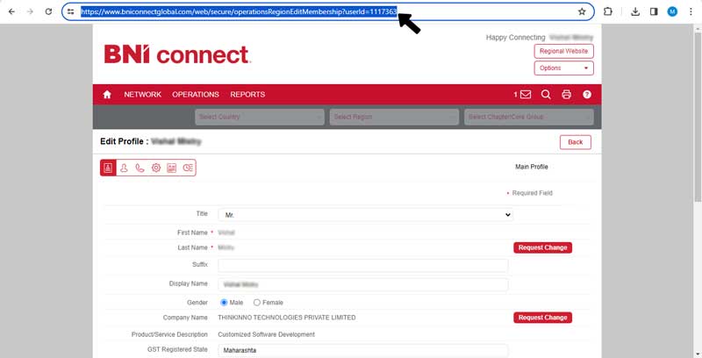Click the Happy Connecting greeting text

(x=515, y=38)
